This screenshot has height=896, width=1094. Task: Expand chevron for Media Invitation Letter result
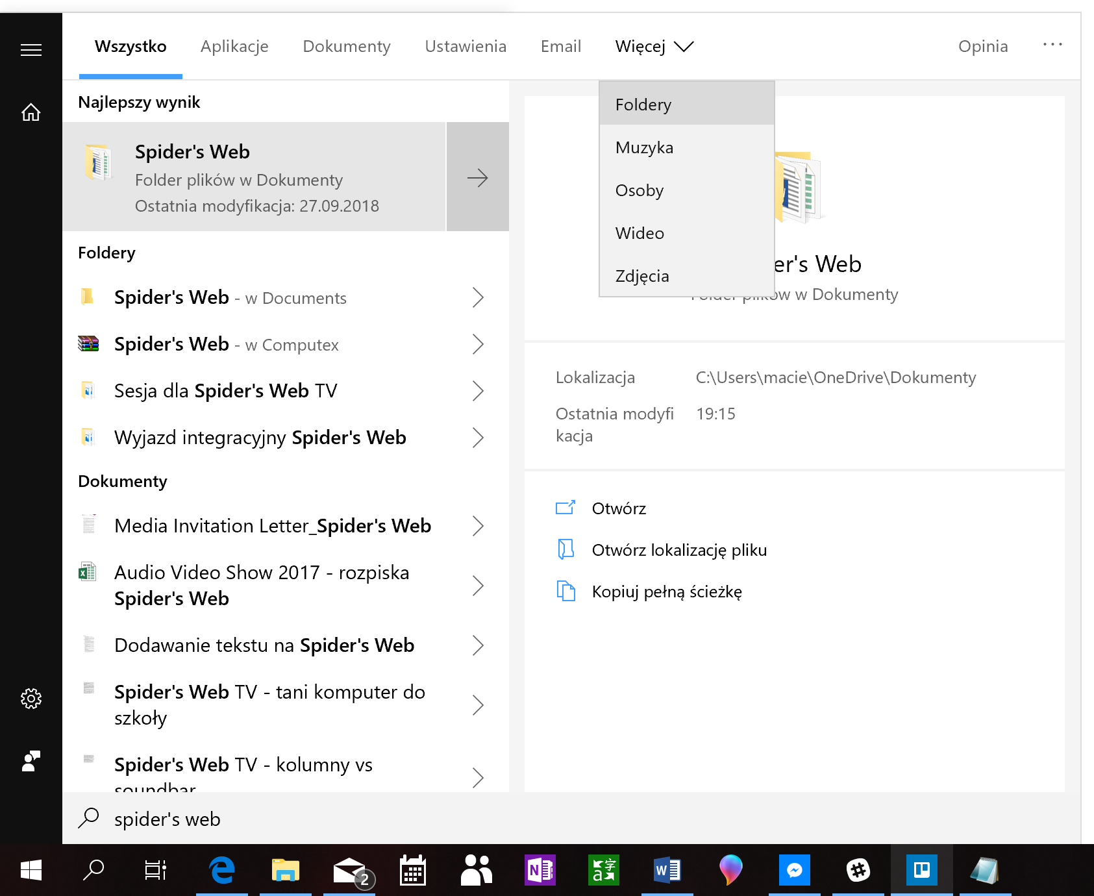click(478, 526)
